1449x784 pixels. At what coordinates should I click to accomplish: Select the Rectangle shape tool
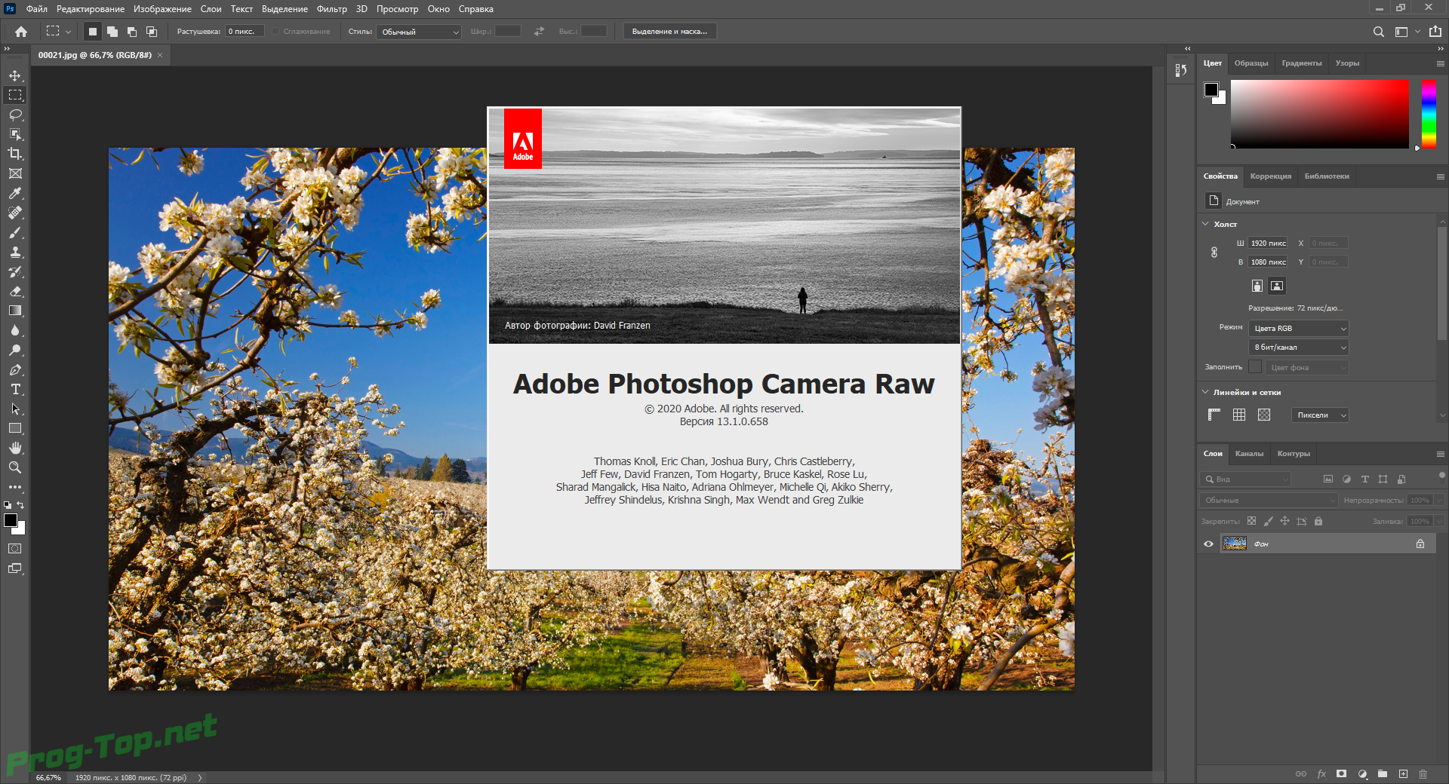(x=15, y=428)
